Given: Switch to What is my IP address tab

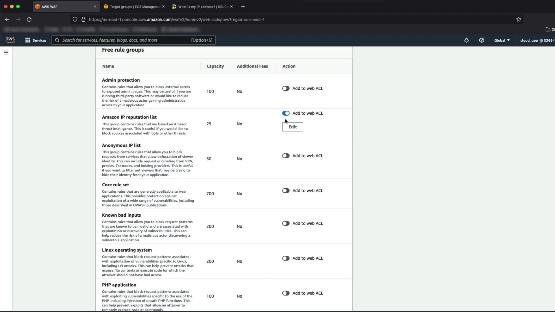Looking at the screenshot, I should 202,7.
